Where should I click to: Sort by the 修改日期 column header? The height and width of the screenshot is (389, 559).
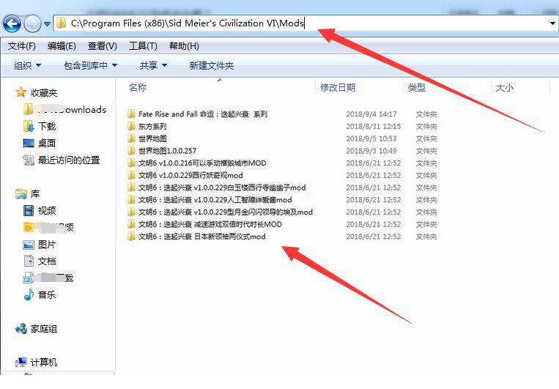click(338, 87)
